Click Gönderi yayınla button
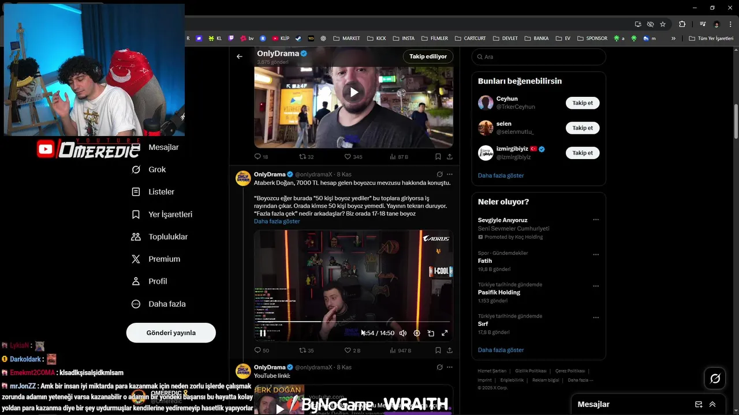 [x=171, y=333]
